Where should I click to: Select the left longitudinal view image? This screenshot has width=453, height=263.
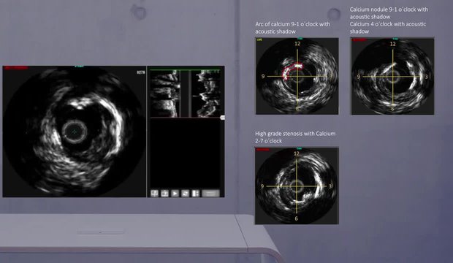[165, 94]
